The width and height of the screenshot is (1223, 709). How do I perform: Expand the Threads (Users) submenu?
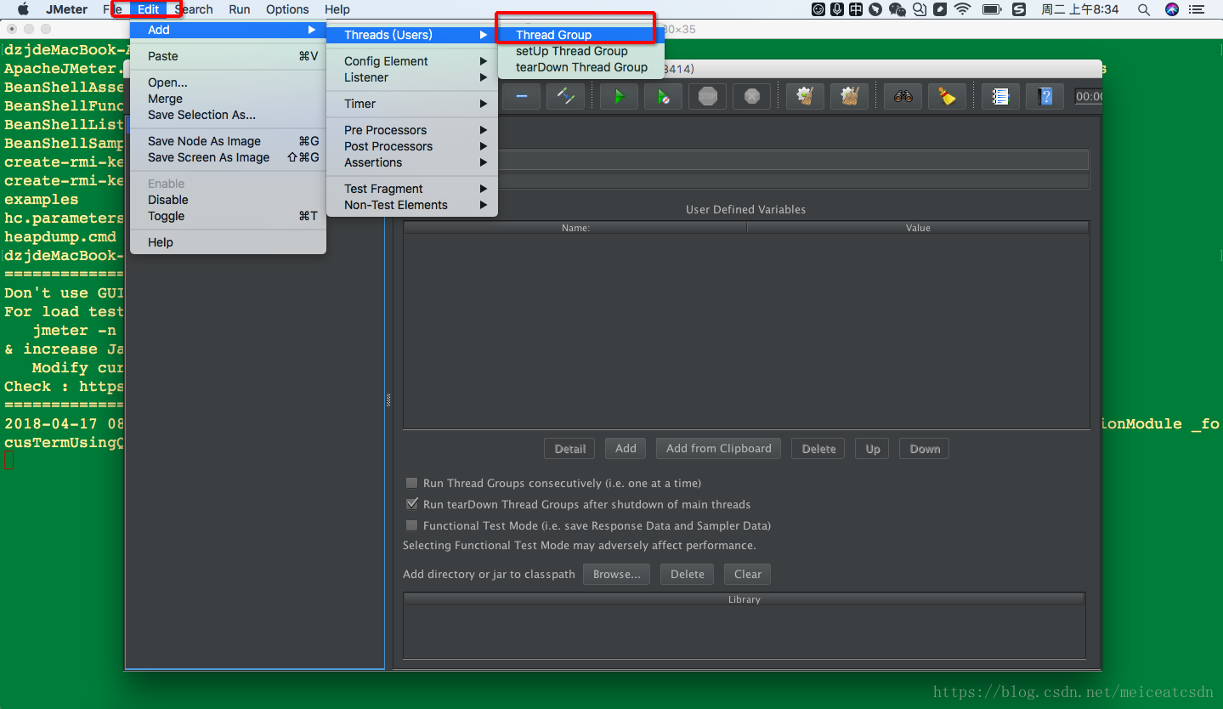411,35
